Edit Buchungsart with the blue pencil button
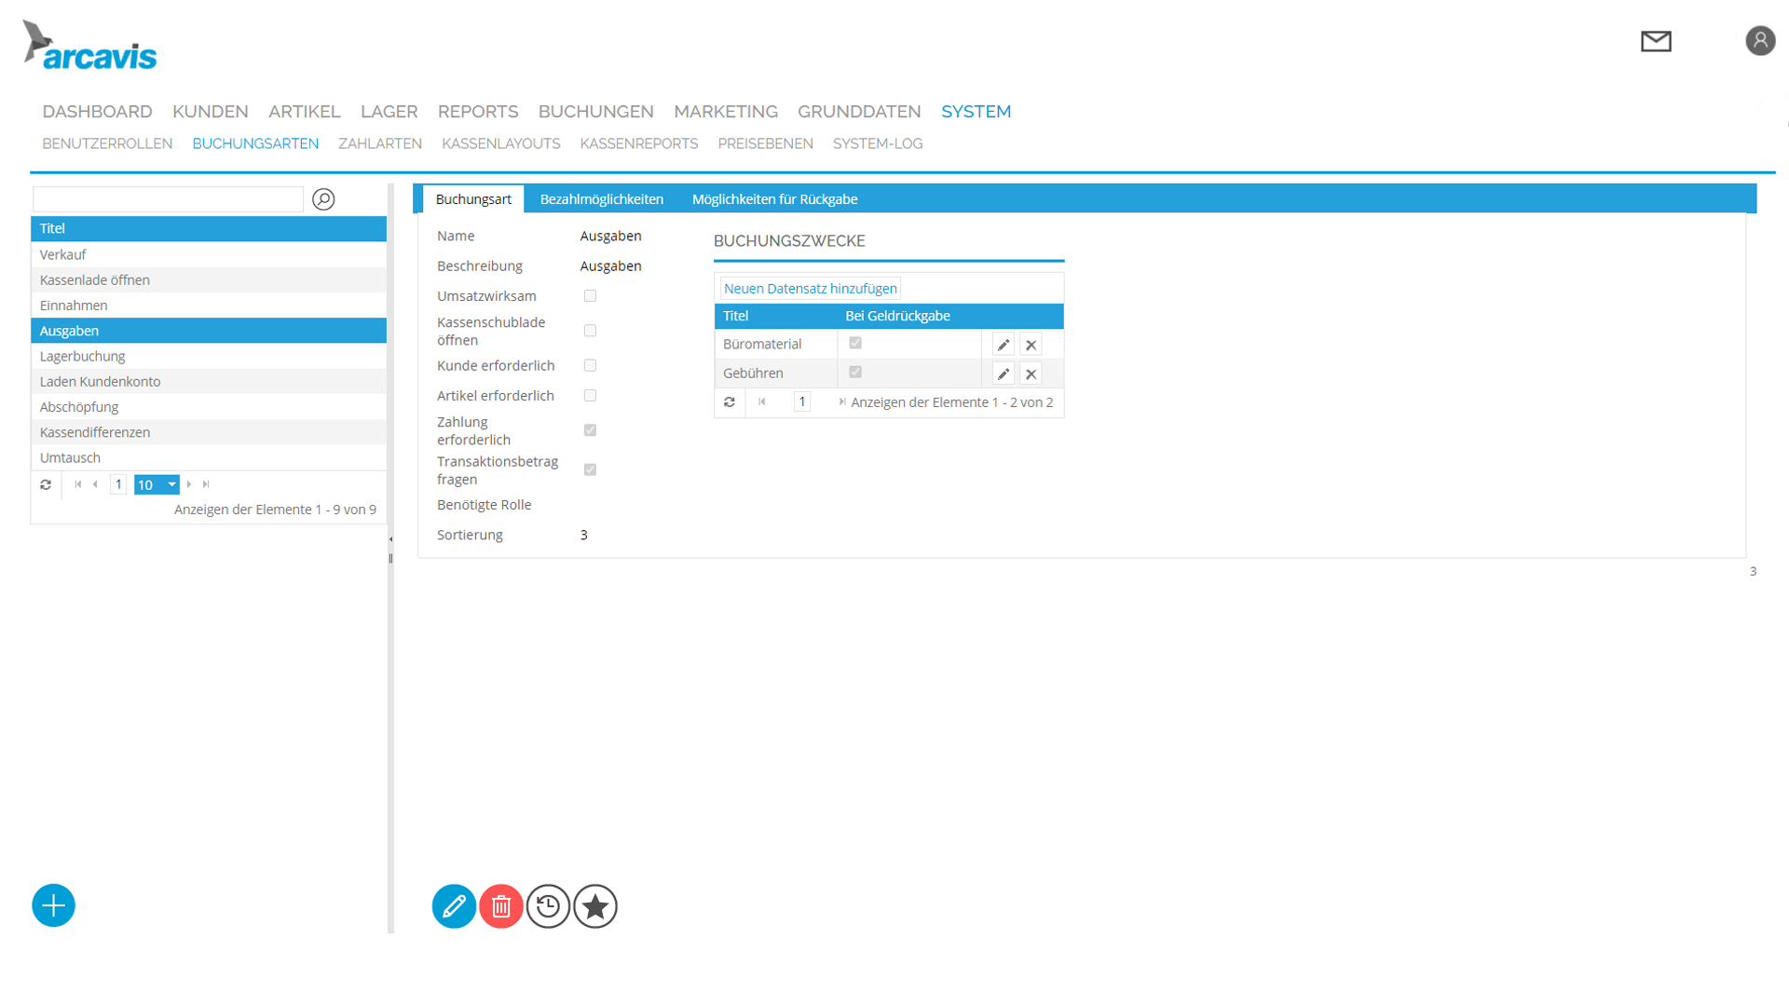Viewport: 1789px width, 1006px height. point(454,906)
